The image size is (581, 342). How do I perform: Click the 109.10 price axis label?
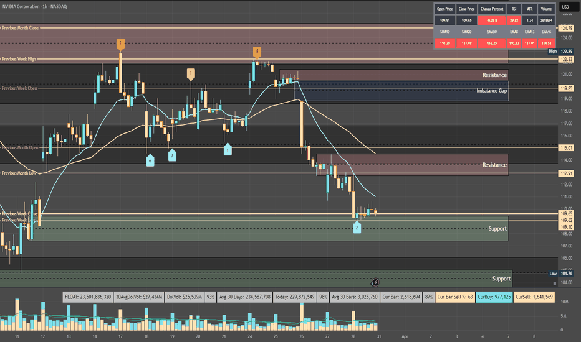566,227
